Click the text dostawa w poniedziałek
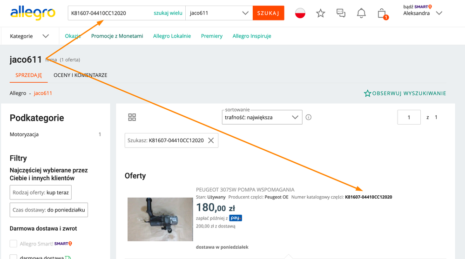Screen dimensions: 465x259 click(222, 247)
